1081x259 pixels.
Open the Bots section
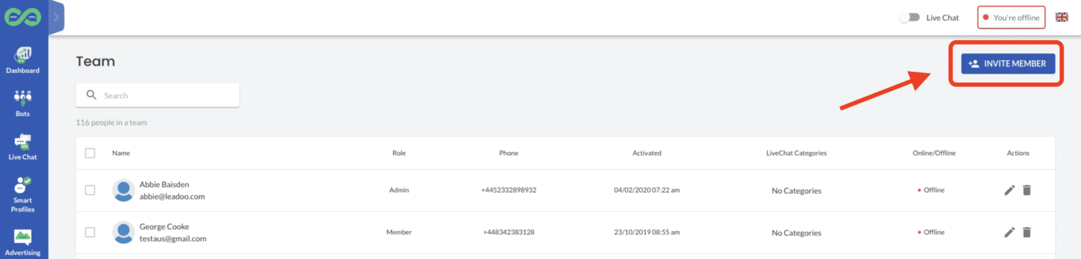[23, 103]
